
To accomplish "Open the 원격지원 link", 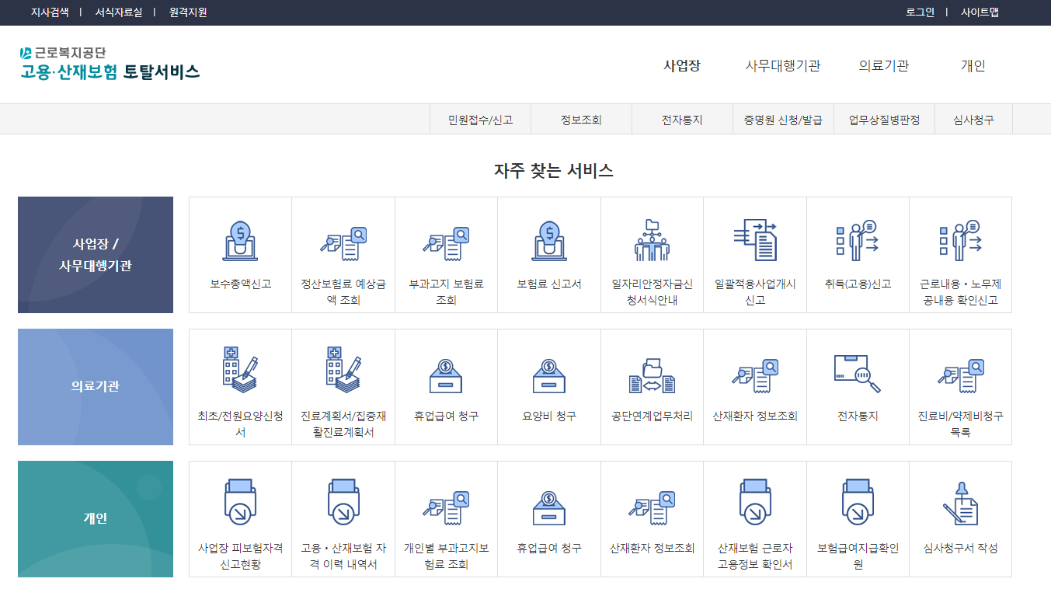I will click(x=188, y=12).
